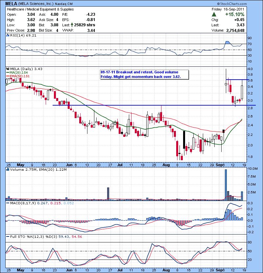The image size is (263, 273).
Task: Click the candlestick icon beside MELA (Daily)
Action: (8, 69)
